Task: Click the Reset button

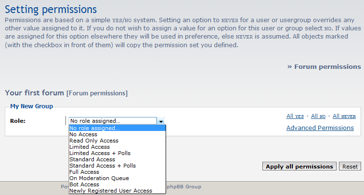Action: [350, 167]
